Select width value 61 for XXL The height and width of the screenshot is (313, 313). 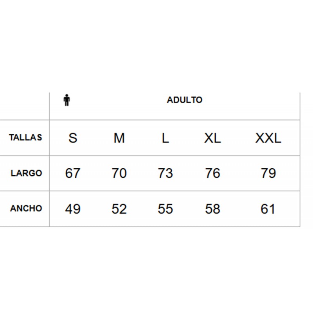pyautogui.click(x=268, y=209)
